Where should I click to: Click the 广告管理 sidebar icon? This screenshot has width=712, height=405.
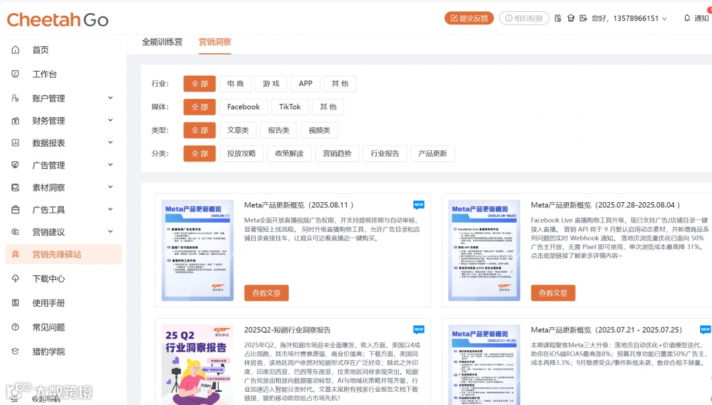(x=15, y=165)
